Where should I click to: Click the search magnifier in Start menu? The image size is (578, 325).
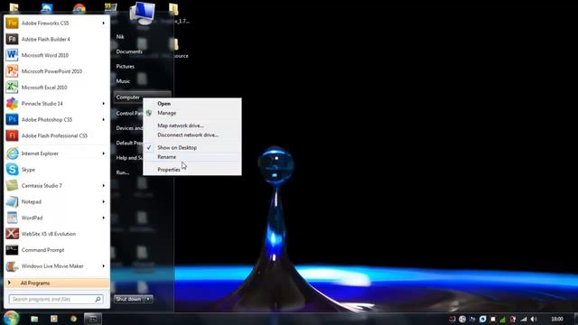pyautogui.click(x=98, y=299)
